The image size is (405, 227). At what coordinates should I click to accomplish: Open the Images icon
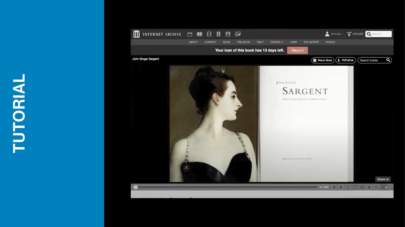click(x=238, y=34)
